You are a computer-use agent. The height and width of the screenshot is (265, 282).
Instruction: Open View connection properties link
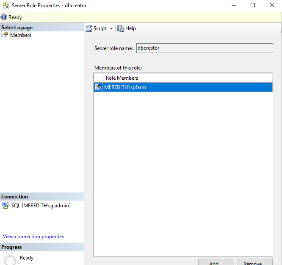(33, 237)
